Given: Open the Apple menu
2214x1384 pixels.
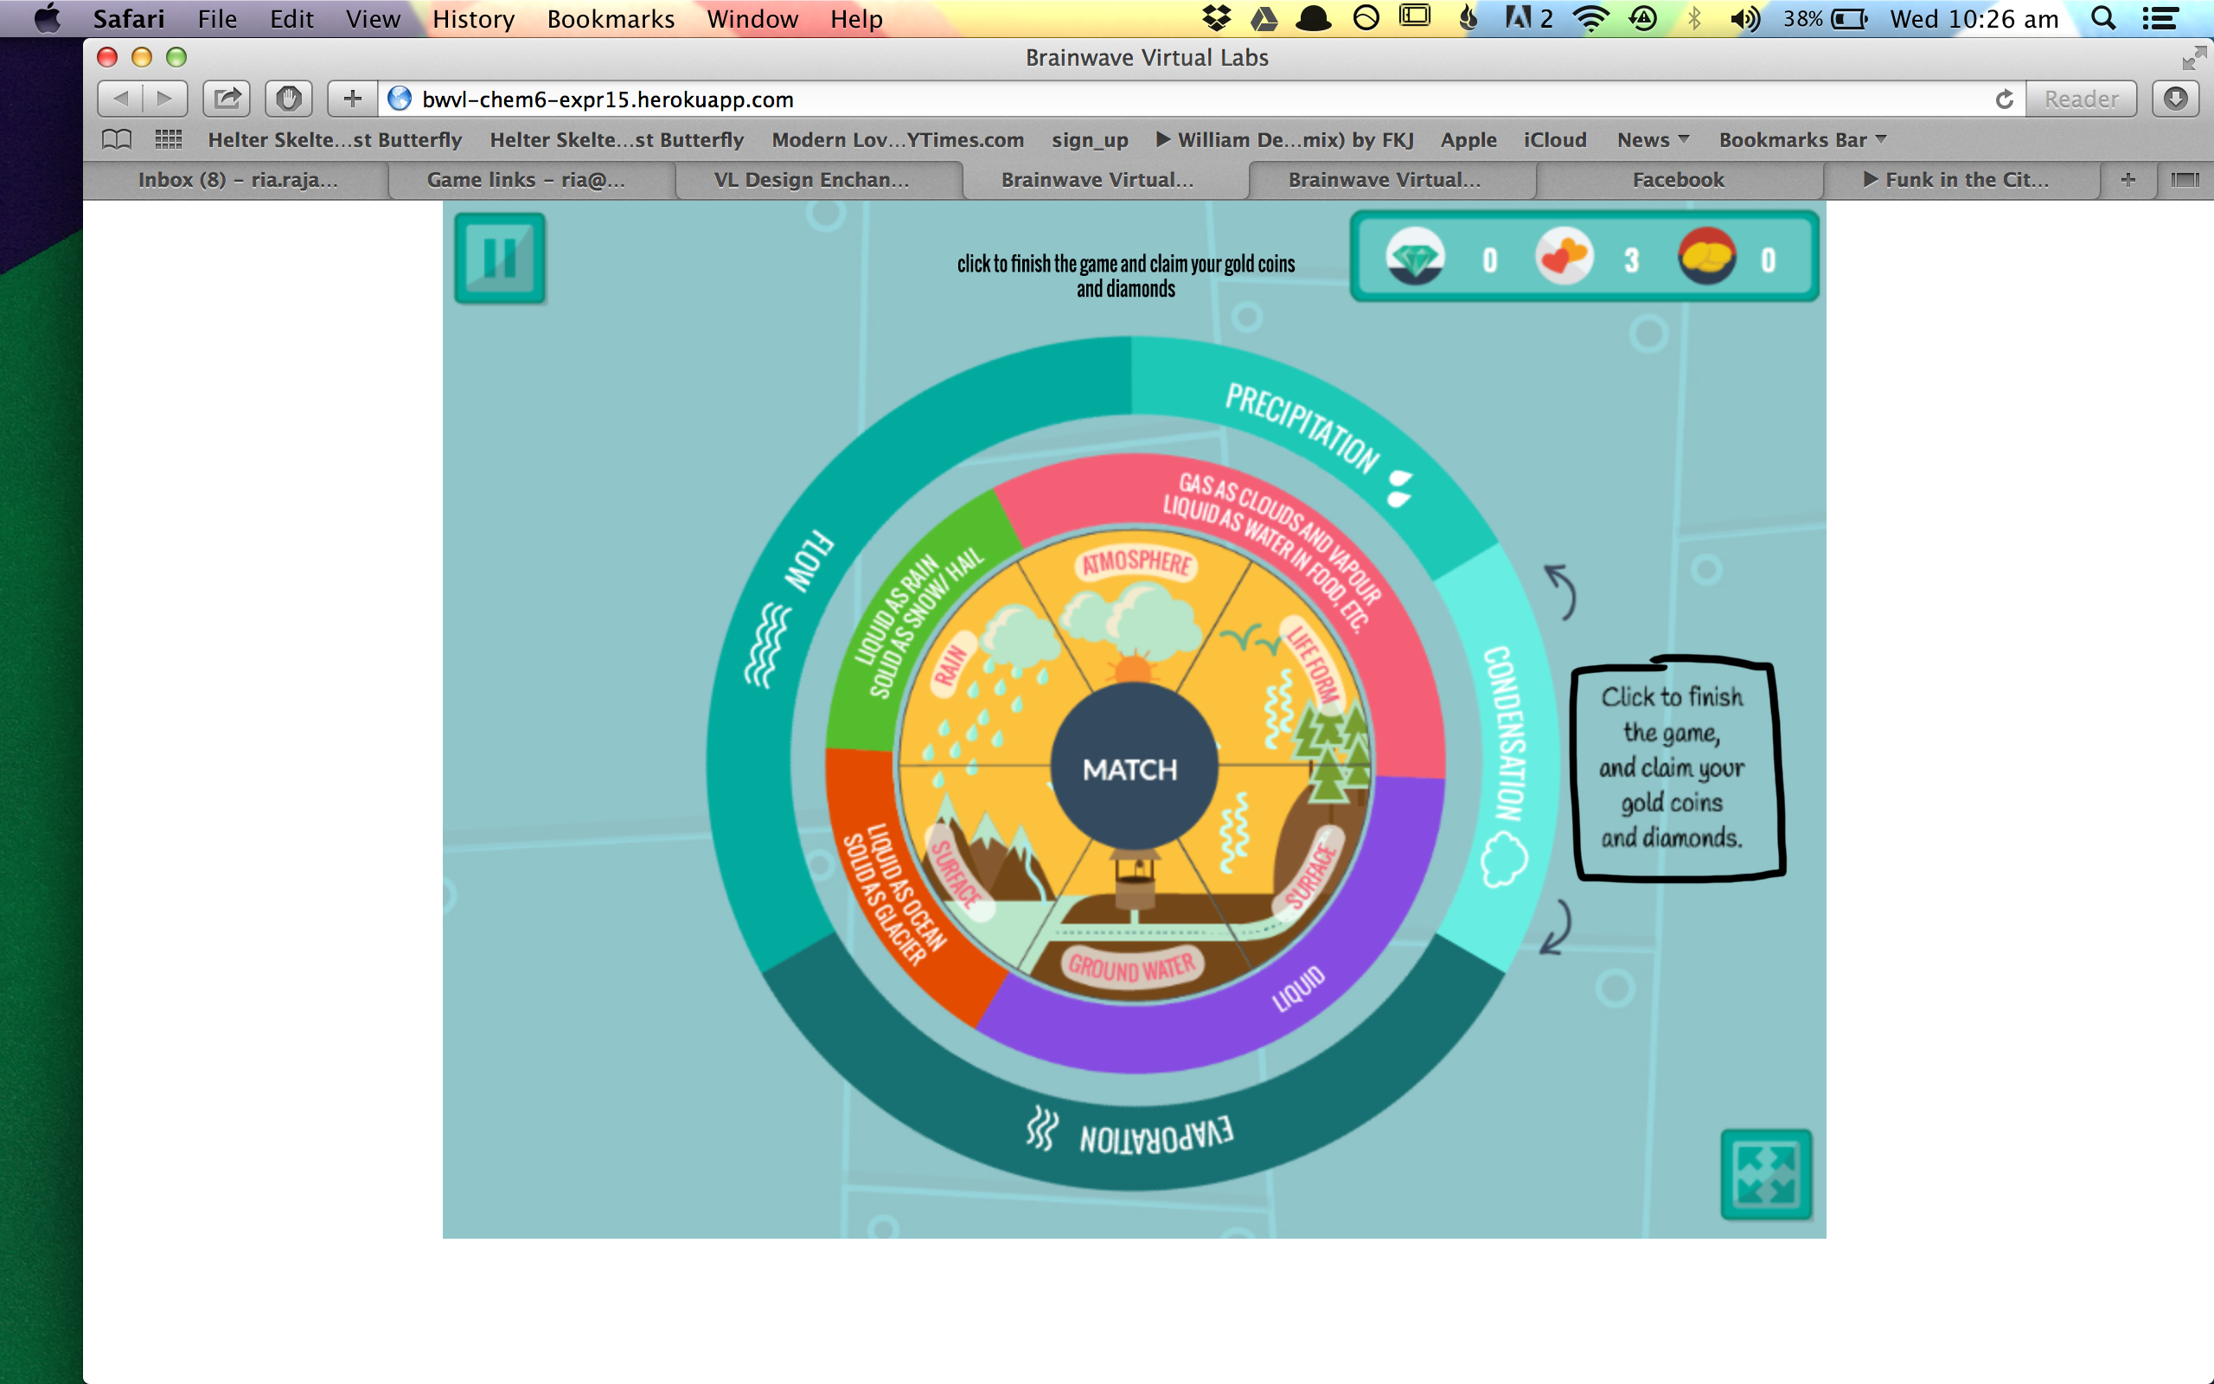Looking at the screenshot, I should (x=47, y=18).
